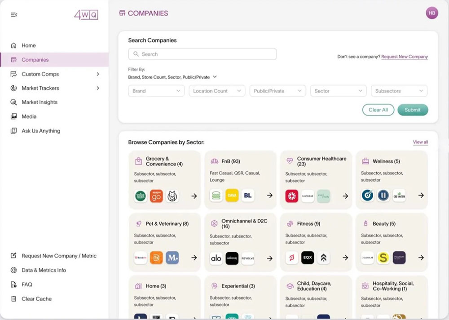The width and height of the screenshot is (449, 320).
Task: Open Pet & Veterinary sector arrow
Action: tap(194, 258)
